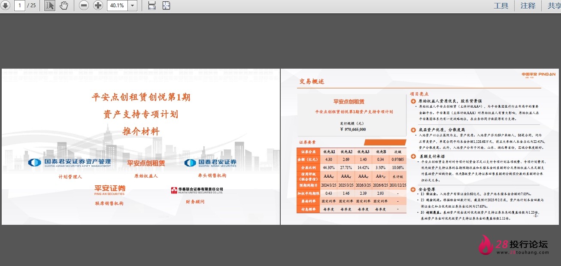Click the maturity date 2025/3/25

[x=346, y=185]
